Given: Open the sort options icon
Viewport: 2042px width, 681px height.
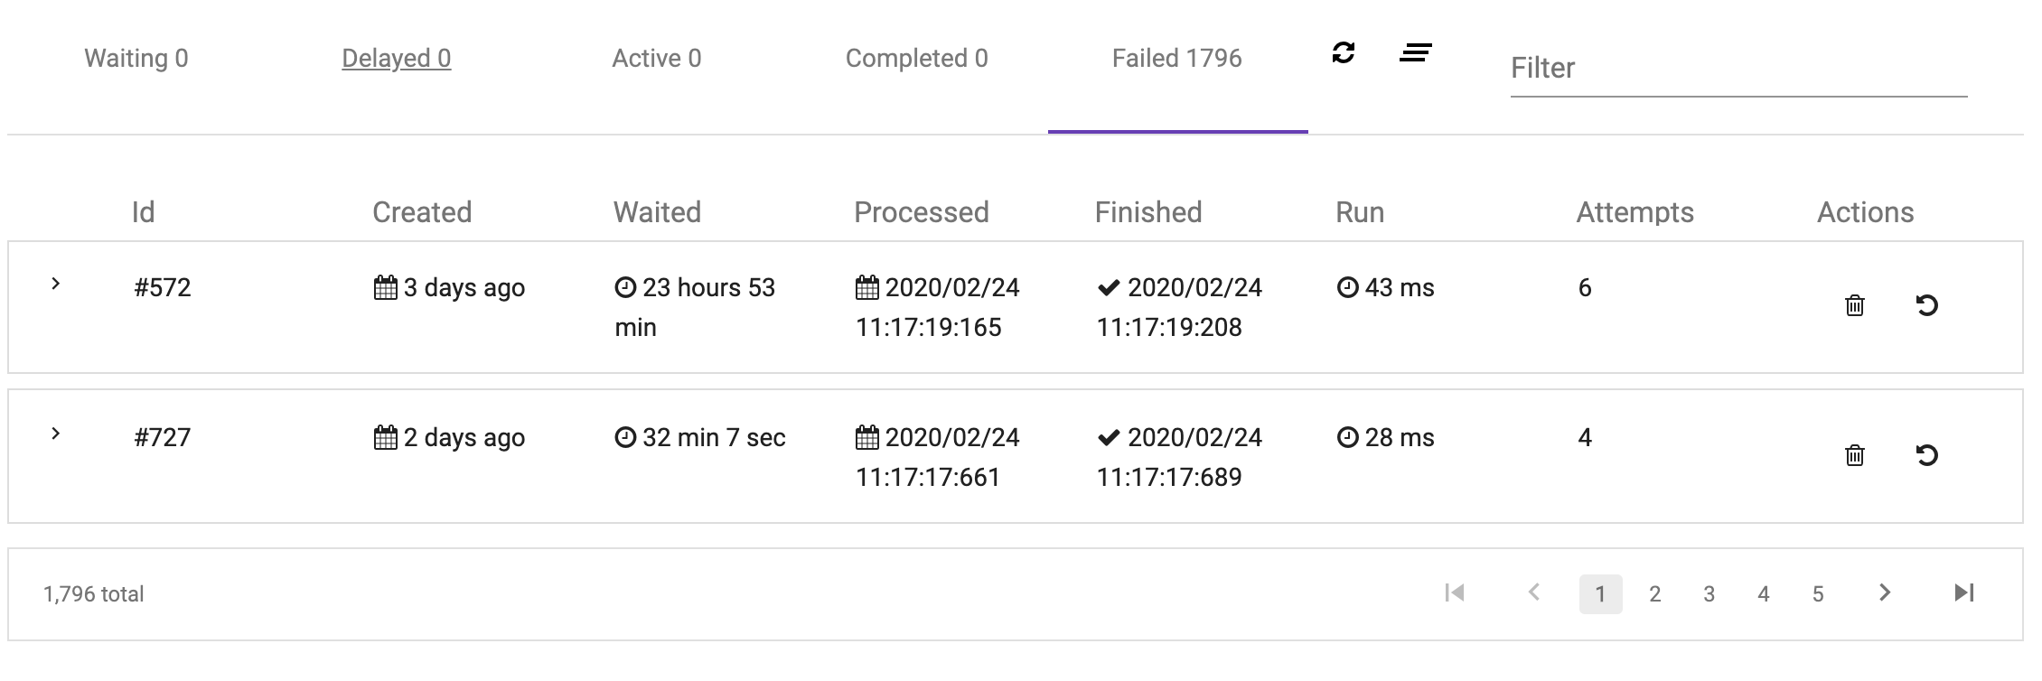Looking at the screenshot, I should click(x=1416, y=54).
